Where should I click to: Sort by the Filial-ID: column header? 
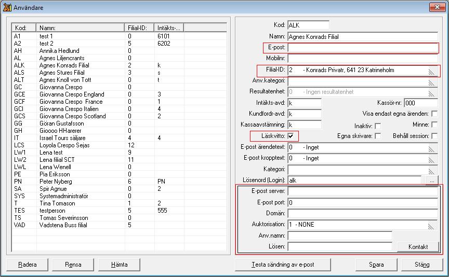pyautogui.click(x=139, y=27)
